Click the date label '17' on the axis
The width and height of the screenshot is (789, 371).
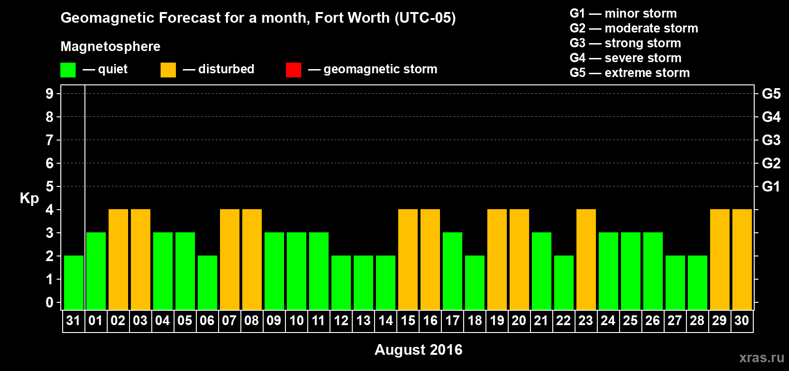(x=453, y=320)
